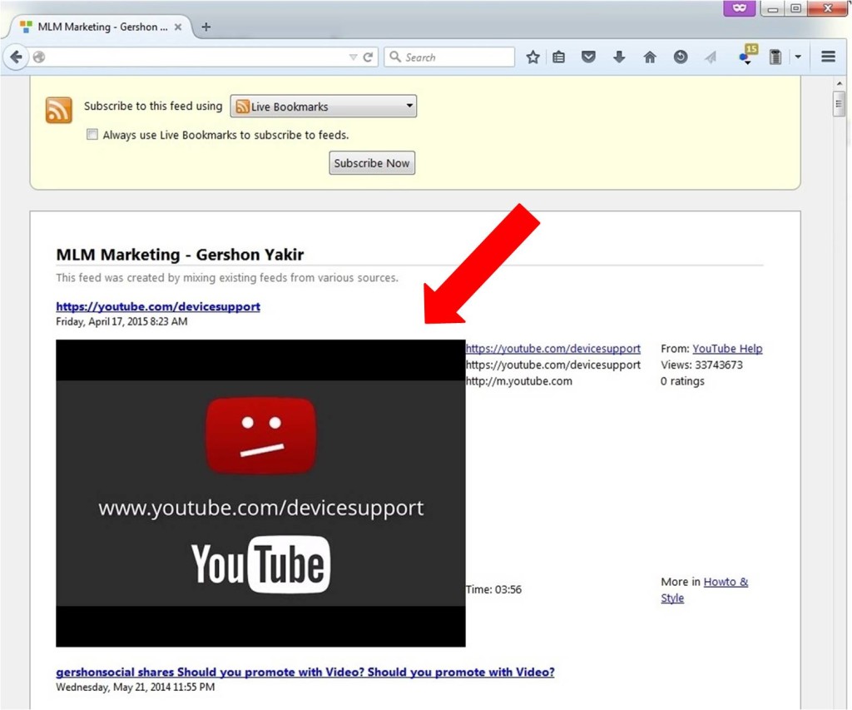This screenshot has height=710, width=852.
Task: Go to Home page icon
Action: [649, 57]
